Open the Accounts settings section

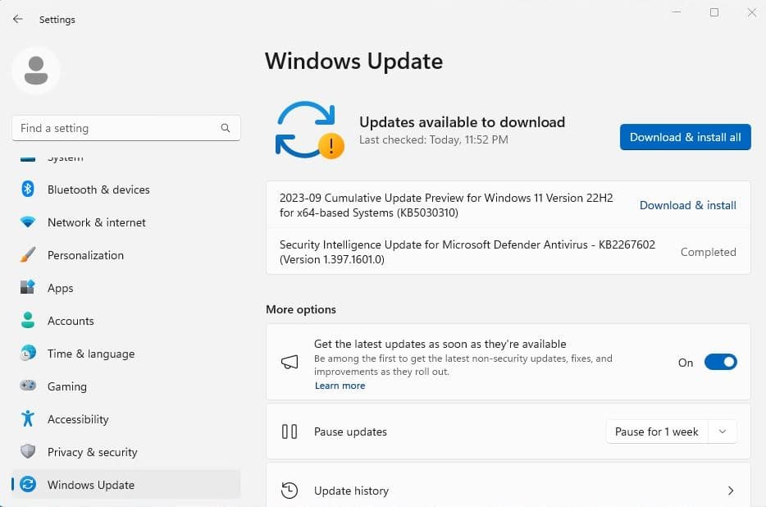point(71,321)
